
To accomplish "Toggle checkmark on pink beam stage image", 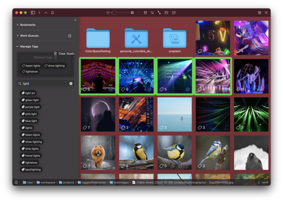I will coord(226,90).
